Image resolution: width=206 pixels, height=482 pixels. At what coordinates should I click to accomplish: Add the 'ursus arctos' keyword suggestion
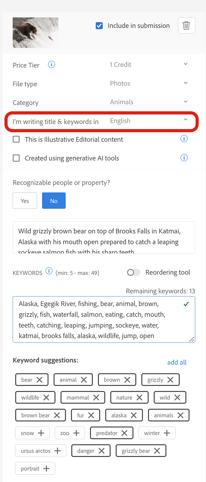[x=57, y=451]
